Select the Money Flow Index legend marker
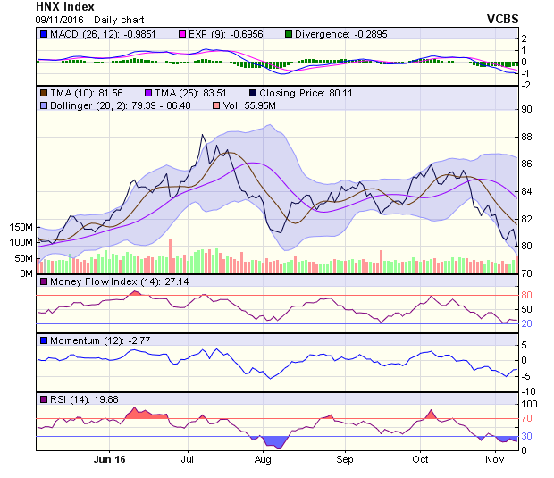 (43, 281)
